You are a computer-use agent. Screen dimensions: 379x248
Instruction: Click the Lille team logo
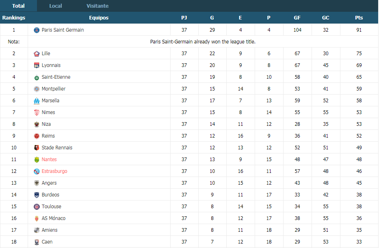point(37,54)
